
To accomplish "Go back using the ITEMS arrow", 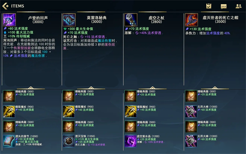I will 5,6.
